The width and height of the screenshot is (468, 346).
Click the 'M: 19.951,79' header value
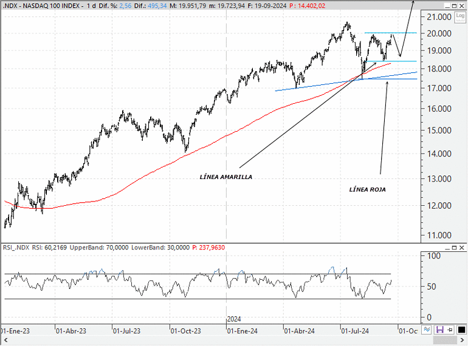188,5
